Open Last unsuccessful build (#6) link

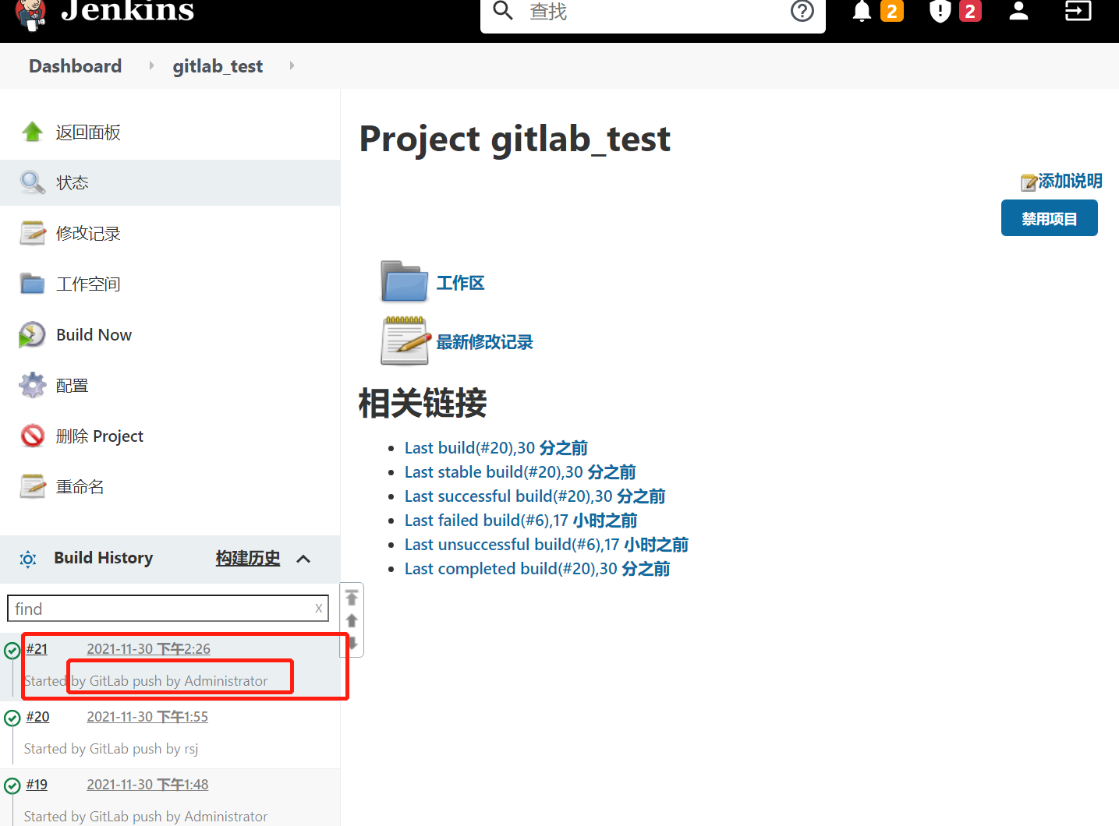pos(547,544)
